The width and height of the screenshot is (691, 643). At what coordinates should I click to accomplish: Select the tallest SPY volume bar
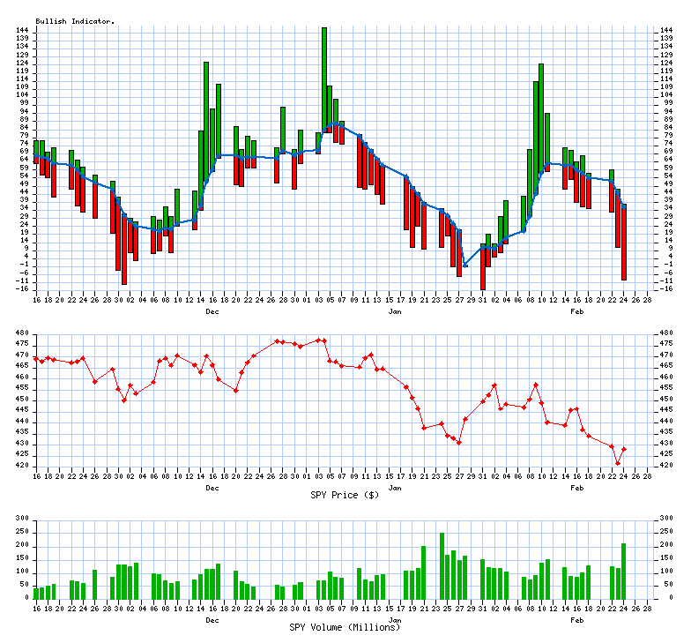[x=442, y=564]
